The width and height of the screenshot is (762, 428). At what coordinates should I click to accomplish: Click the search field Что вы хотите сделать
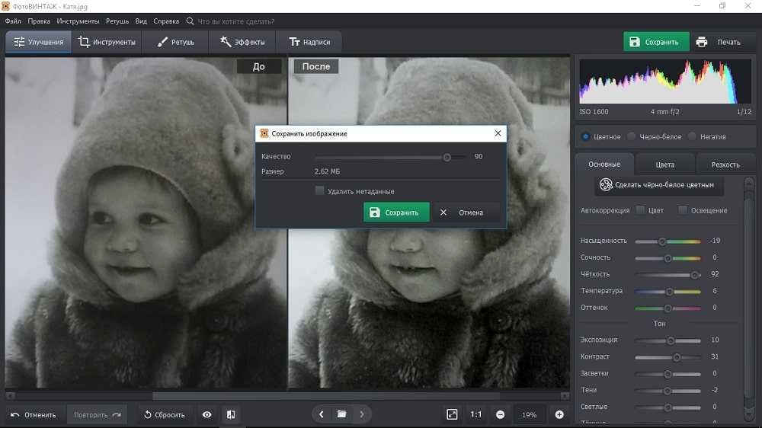tap(236, 21)
